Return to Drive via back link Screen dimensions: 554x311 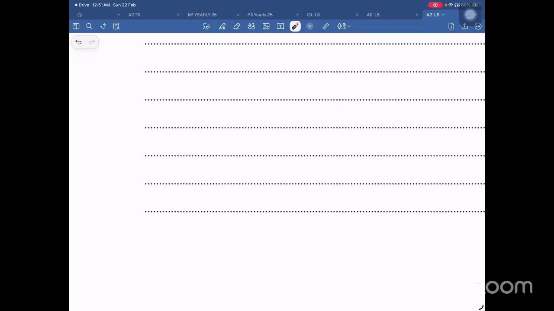tap(82, 5)
